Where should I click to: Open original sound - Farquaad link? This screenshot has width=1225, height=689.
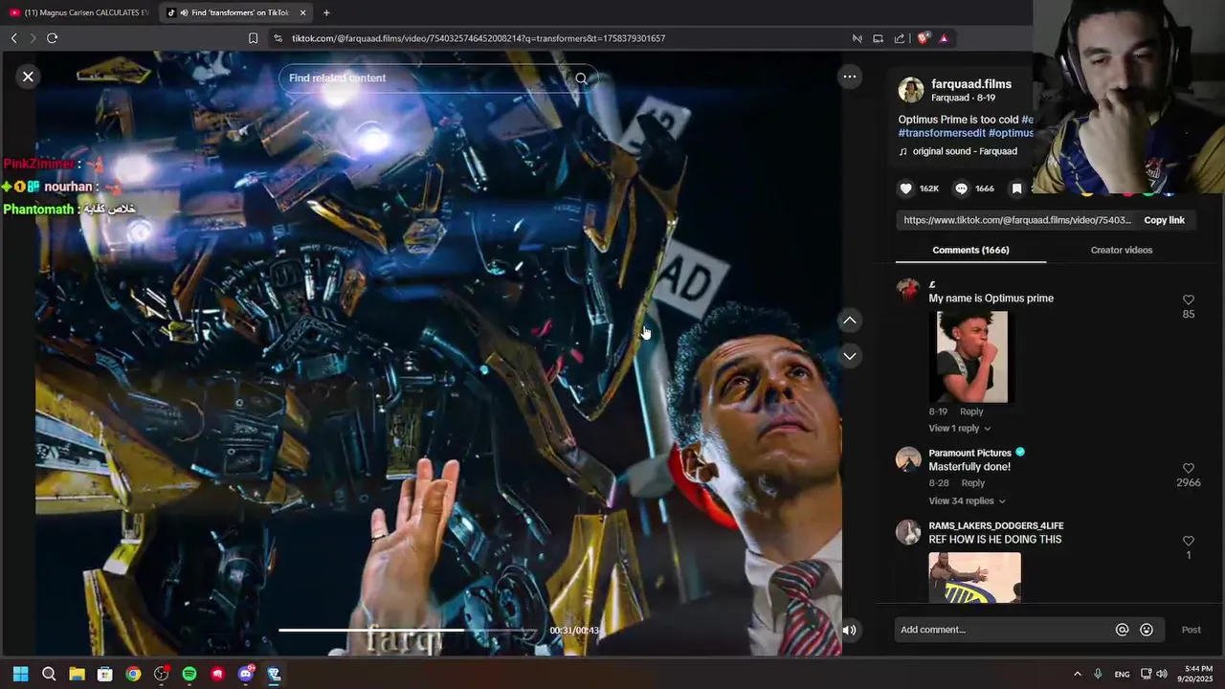tap(965, 151)
